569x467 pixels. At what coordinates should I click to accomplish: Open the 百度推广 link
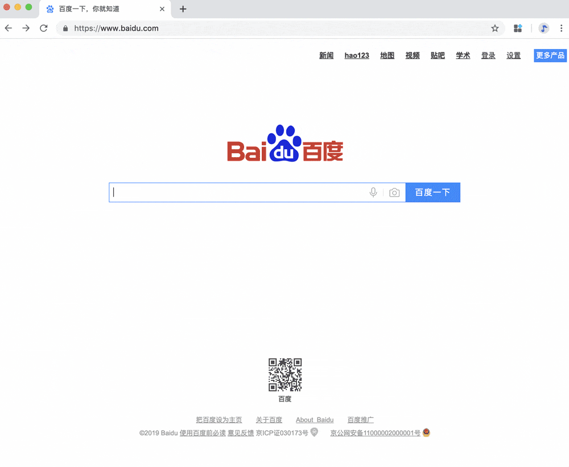(360, 420)
